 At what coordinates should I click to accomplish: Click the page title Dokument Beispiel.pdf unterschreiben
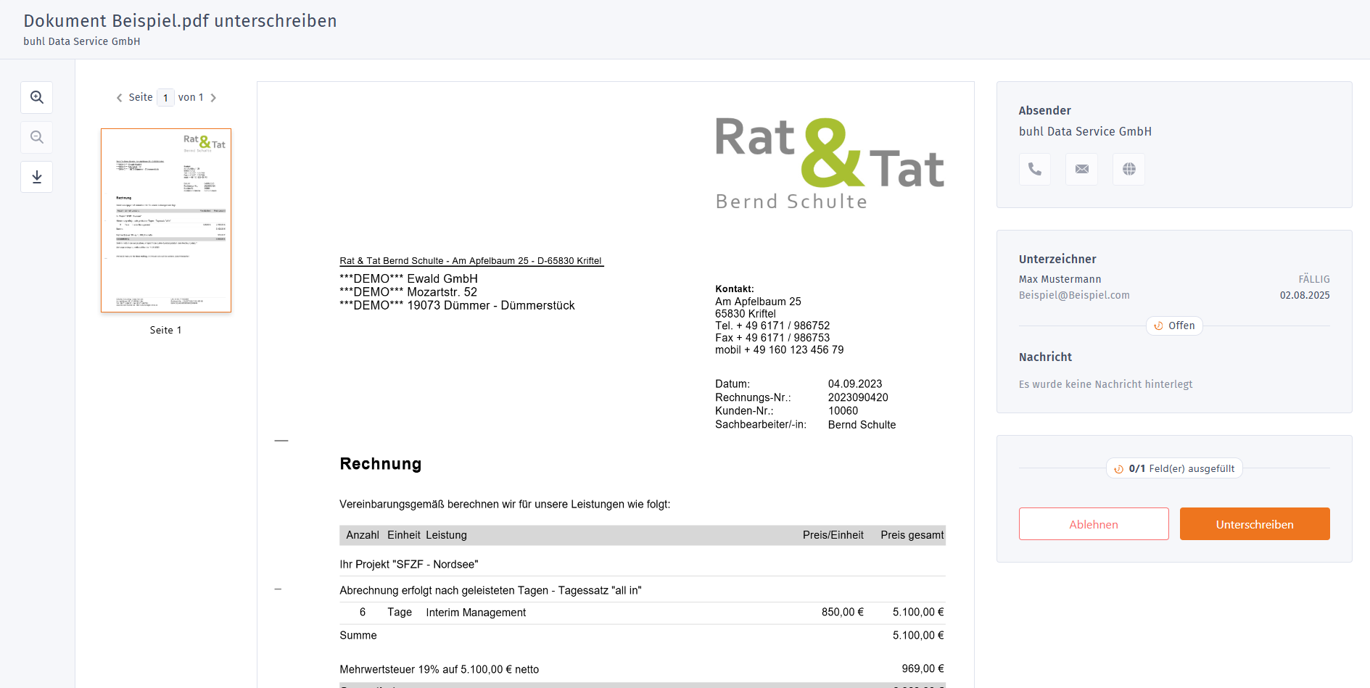pos(180,21)
